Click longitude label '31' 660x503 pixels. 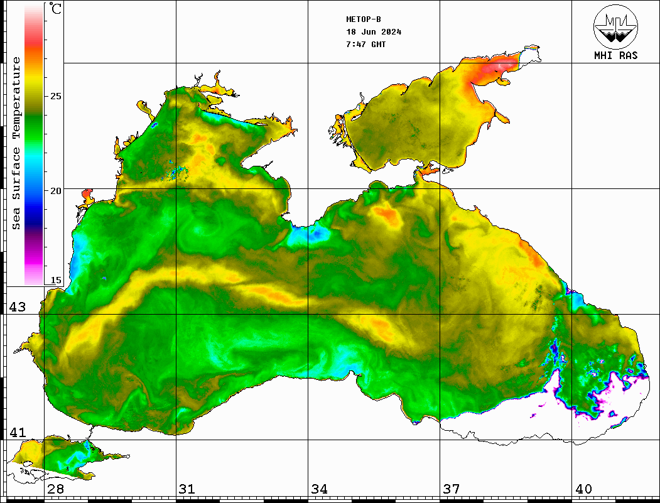tap(187, 489)
